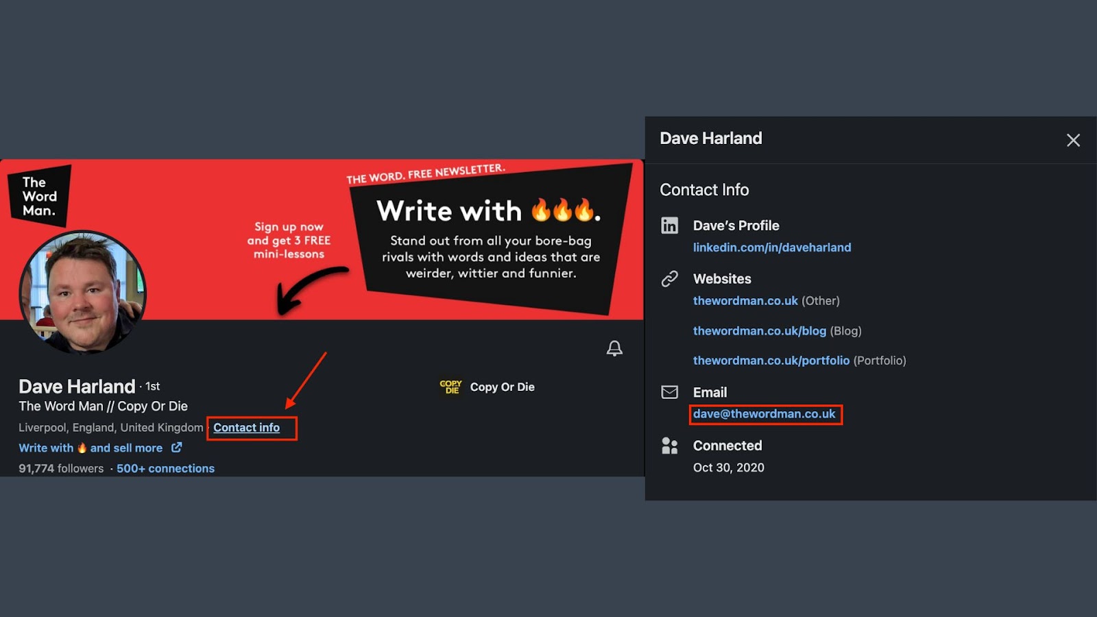Click the Write with fire banner image

coord(322,240)
